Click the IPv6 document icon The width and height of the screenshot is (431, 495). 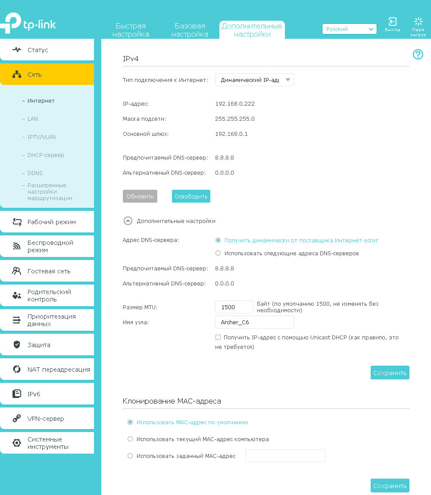(17, 394)
